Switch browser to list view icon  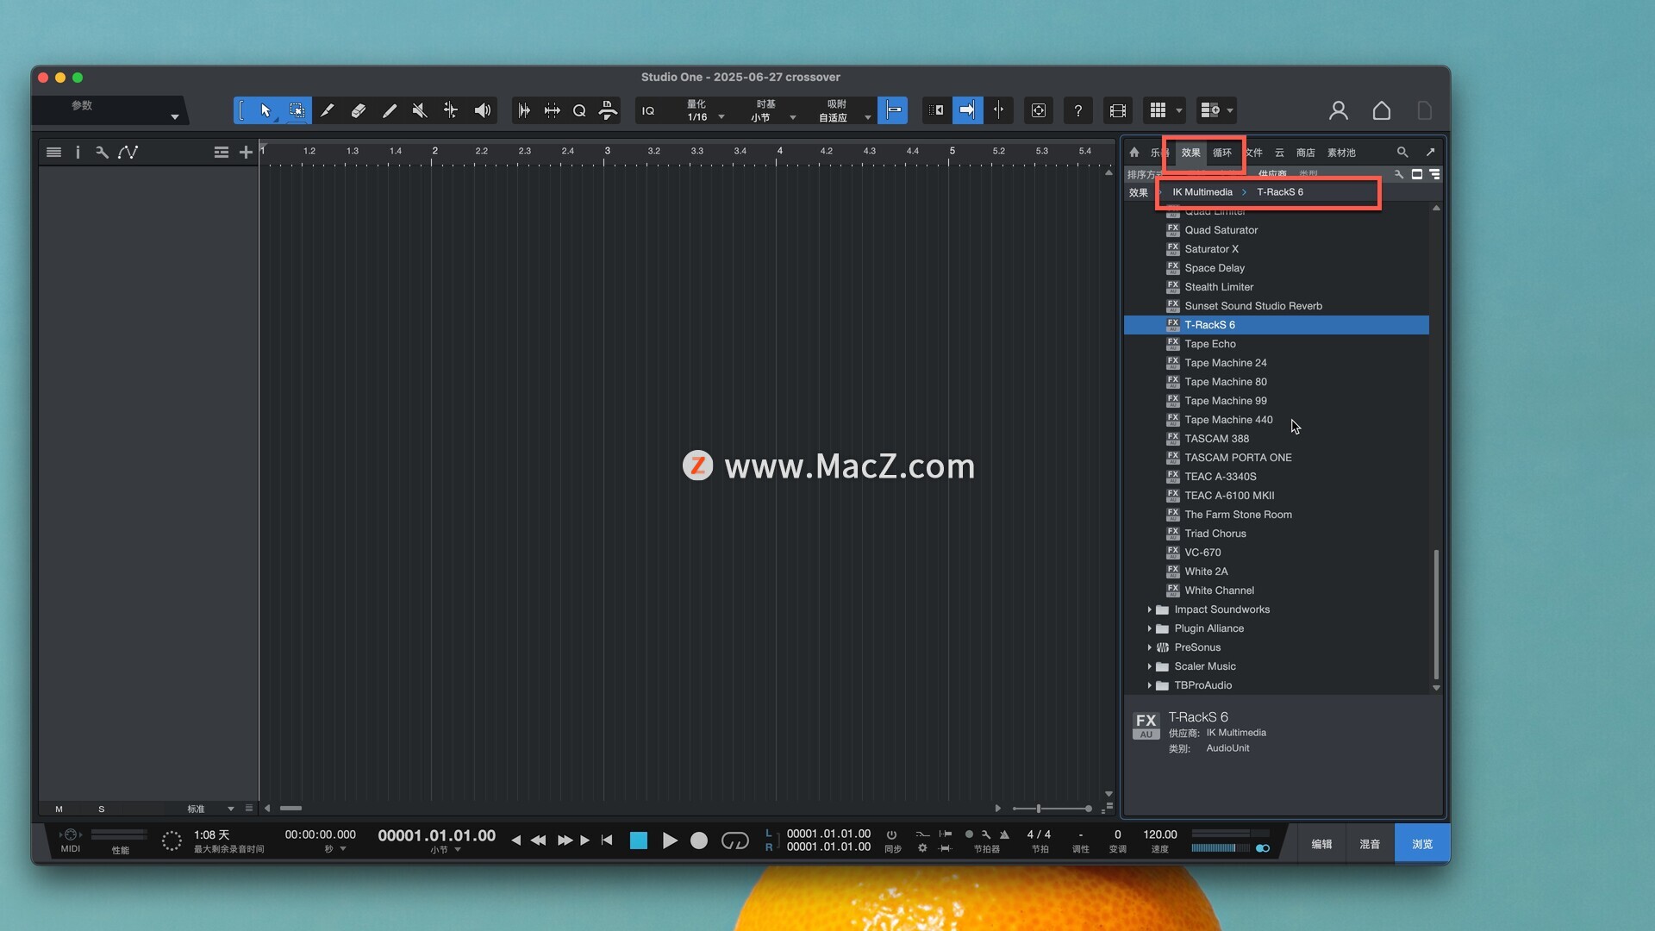(1435, 174)
